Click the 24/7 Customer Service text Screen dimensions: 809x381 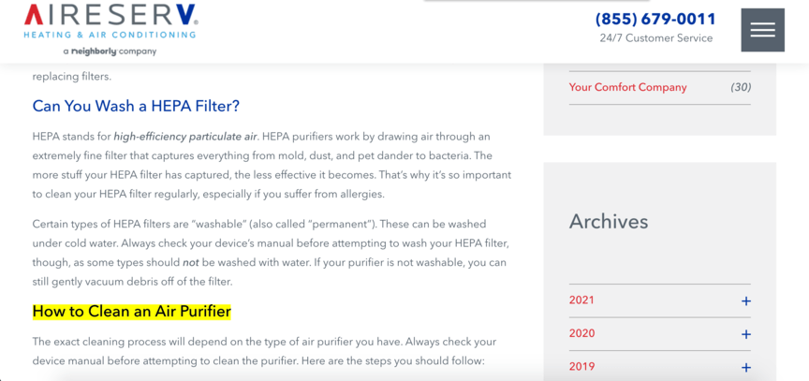coord(655,38)
